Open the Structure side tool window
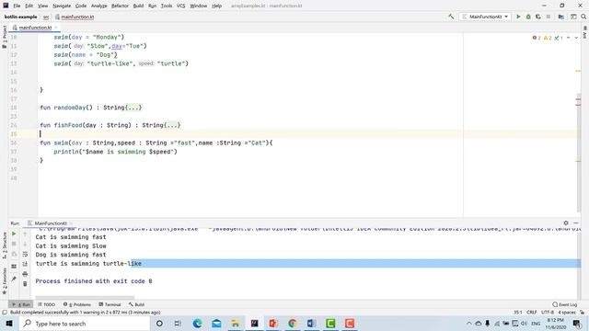589x331 pixels. pos(4,245)
